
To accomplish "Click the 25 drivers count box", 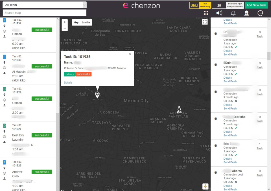I will tap(219, 5).
